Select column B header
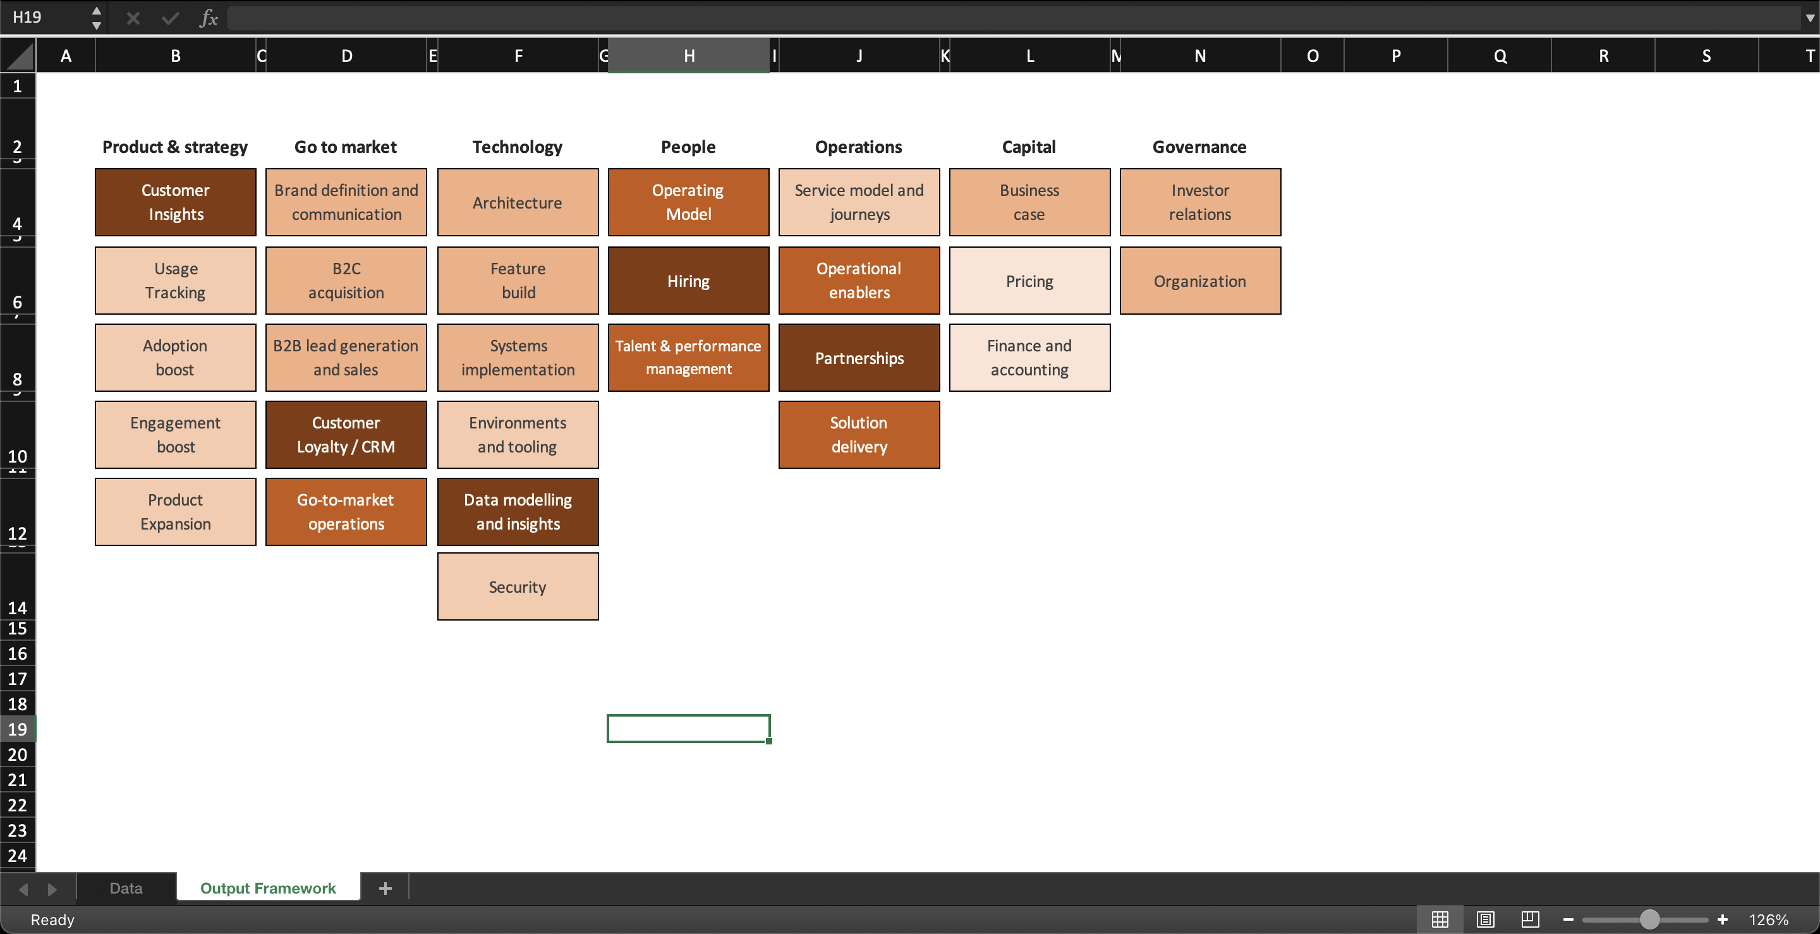This screenshot has width=1820, height=934. click(x=175, y=56)
